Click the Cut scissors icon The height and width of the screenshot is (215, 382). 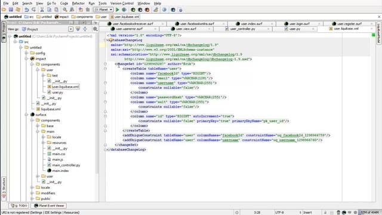click(x=42, y=10)
